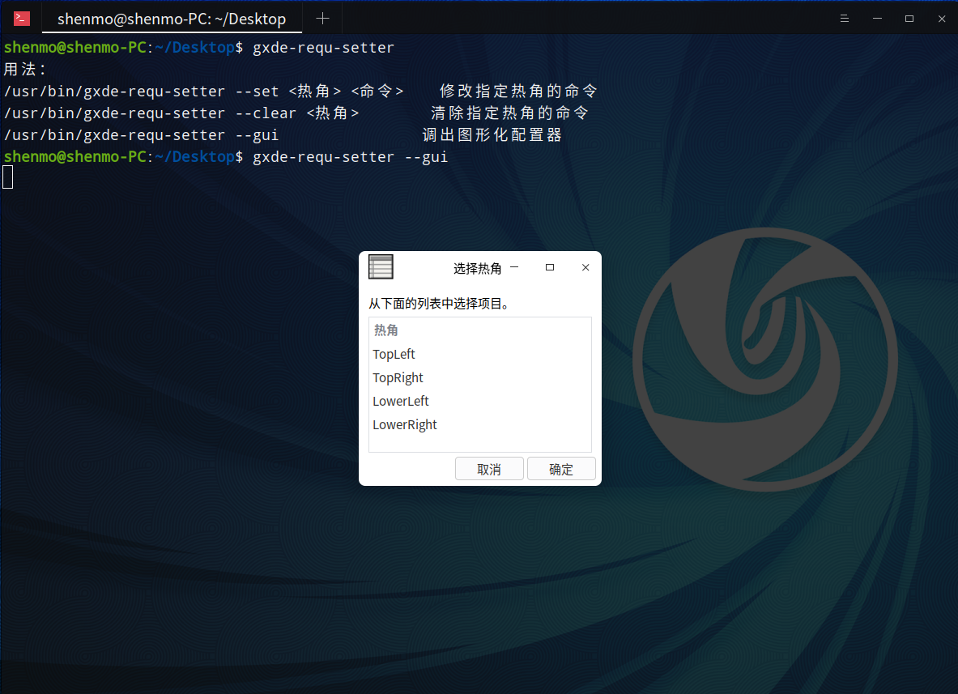Click the list icon in the 选择热角 dialog title bar
Image resolution: width=958 pixels, height=694 pixels.
coord(381,267)
